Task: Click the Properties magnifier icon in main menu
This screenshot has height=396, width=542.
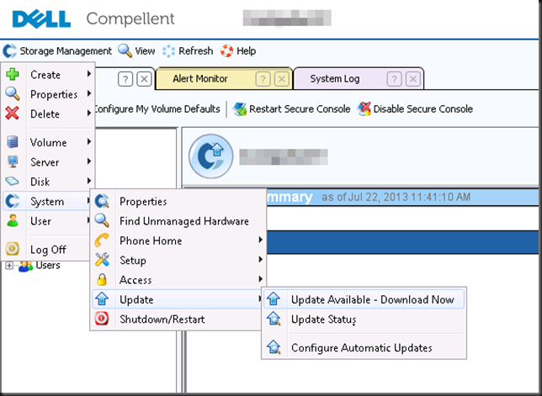Action: 13,94
